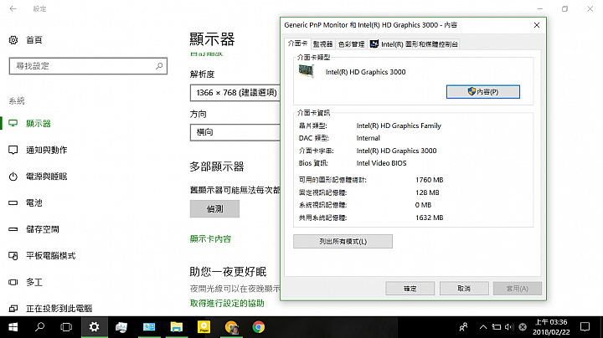The height and width of the screenshot is (338, 603).
Task: Click the search magnifier in 尋找設定 box
Action: [159, 66]
